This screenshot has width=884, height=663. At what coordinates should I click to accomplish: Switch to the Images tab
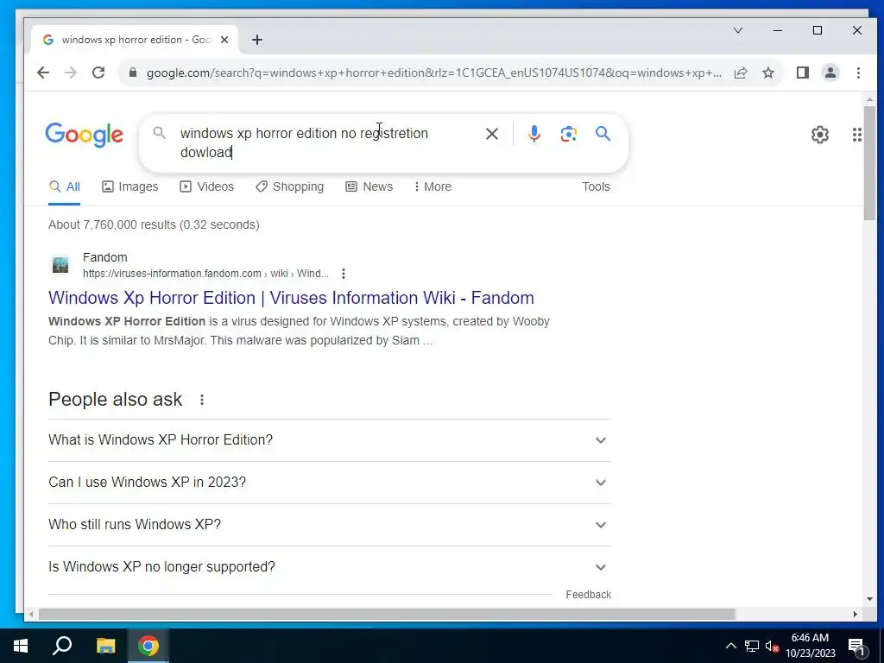(129, 186)
